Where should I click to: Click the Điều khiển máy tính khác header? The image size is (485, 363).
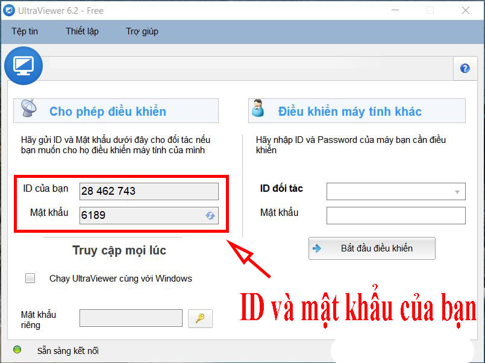pyautogui.click(x=357, y=111)
